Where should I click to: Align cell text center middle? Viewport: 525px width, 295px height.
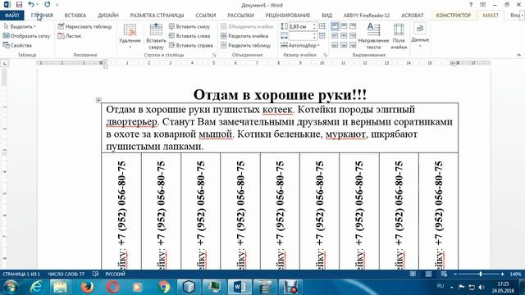coord(344,35)
